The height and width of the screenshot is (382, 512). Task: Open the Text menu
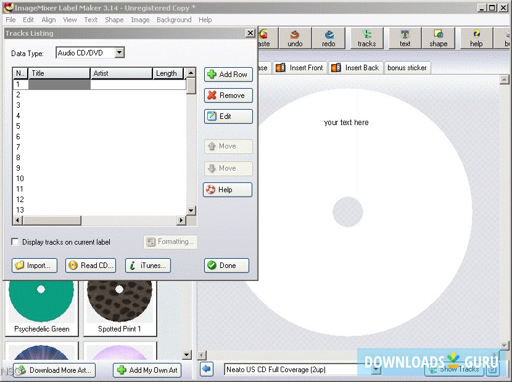click(x=91, y=20)
